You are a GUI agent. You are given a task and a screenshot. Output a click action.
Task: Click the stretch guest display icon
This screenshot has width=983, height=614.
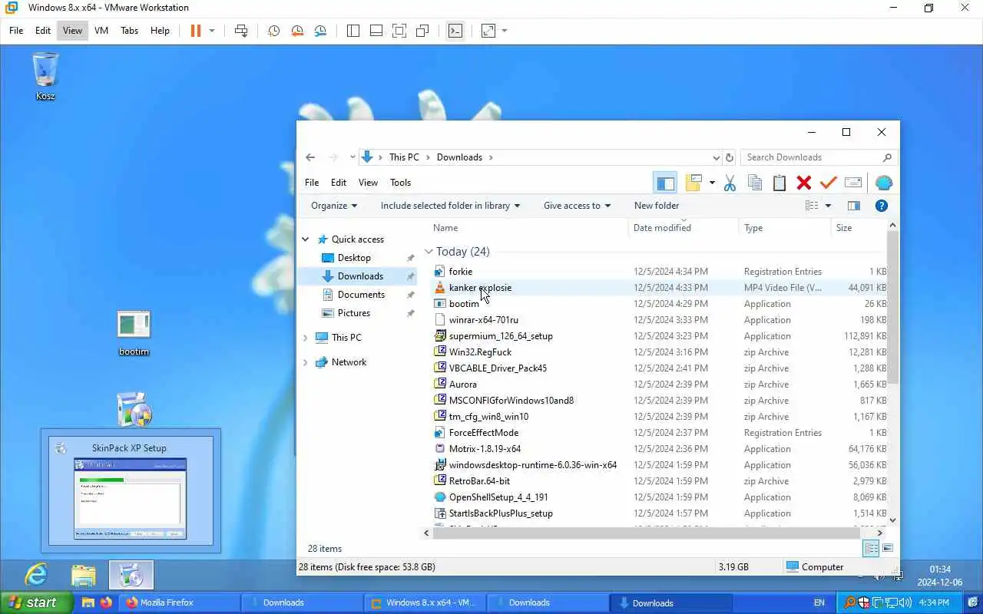(x=488, y=31)
